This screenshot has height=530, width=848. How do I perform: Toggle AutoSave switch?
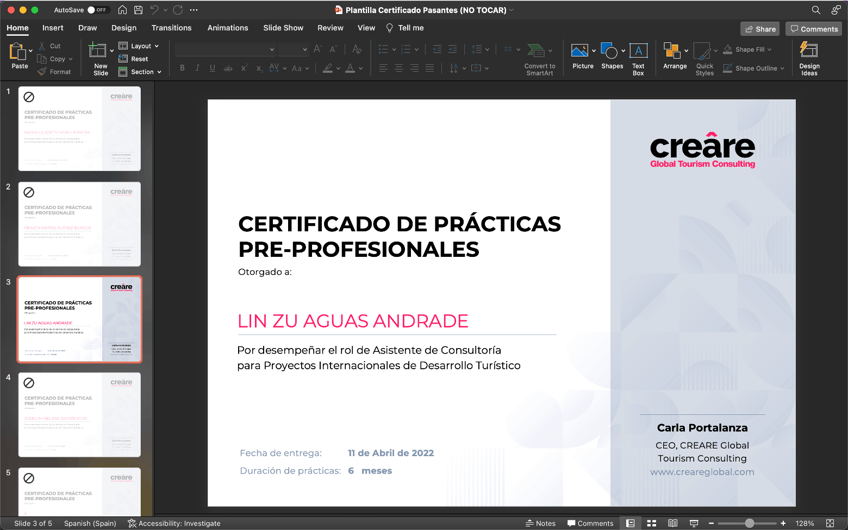click(x=98, y=10)
